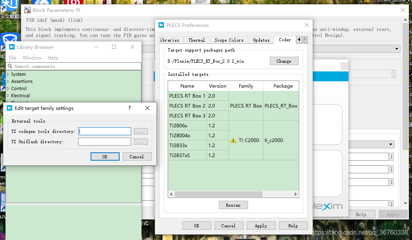The image size is (412, 240).
Task: Click the question mark help icon in Edit target family settings
Action: [x=129, y=108]
